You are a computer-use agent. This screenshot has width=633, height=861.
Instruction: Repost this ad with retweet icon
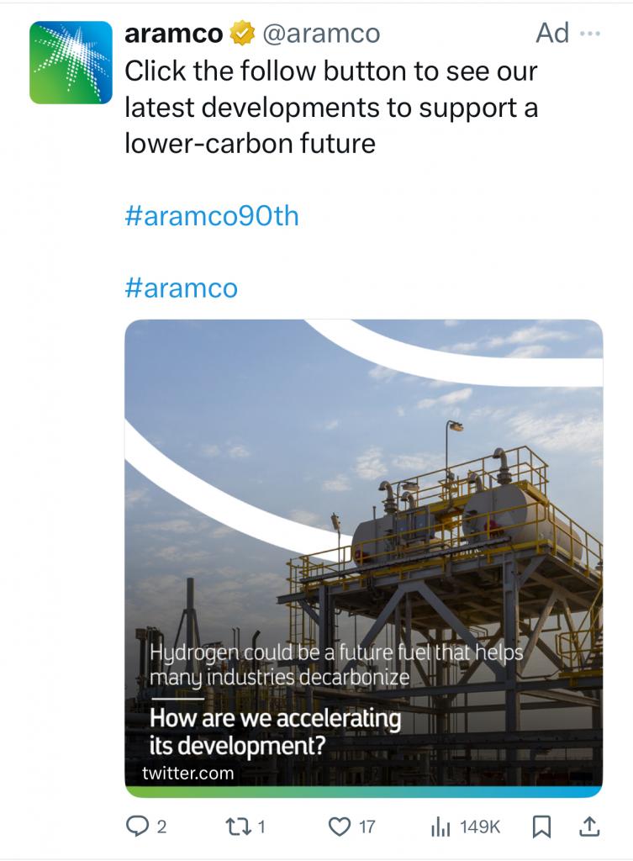click(x=236, y=826)
